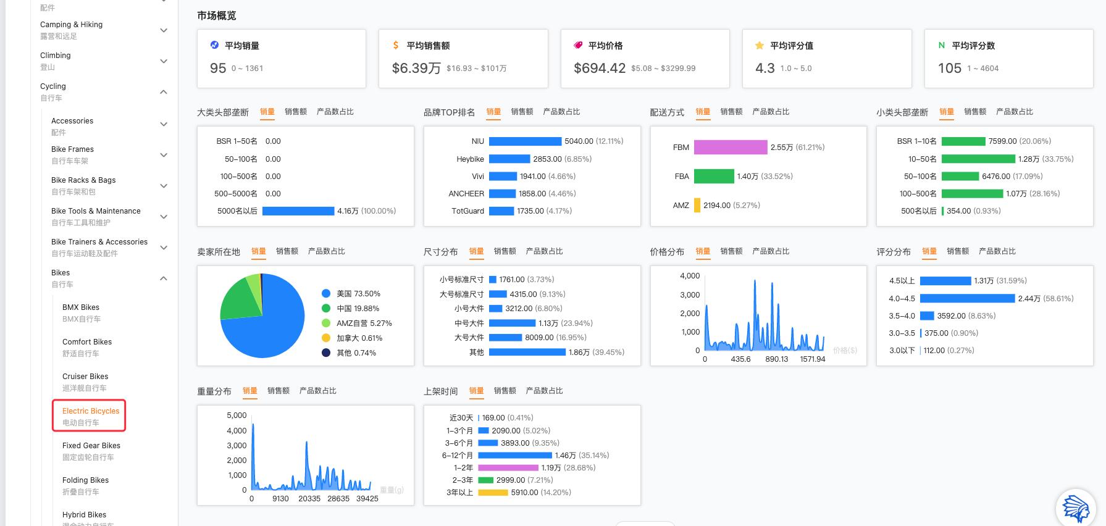1106x526 pixels.
Task: Toggle 美国 73.50% legend item
Action: [x=351, y=294]
